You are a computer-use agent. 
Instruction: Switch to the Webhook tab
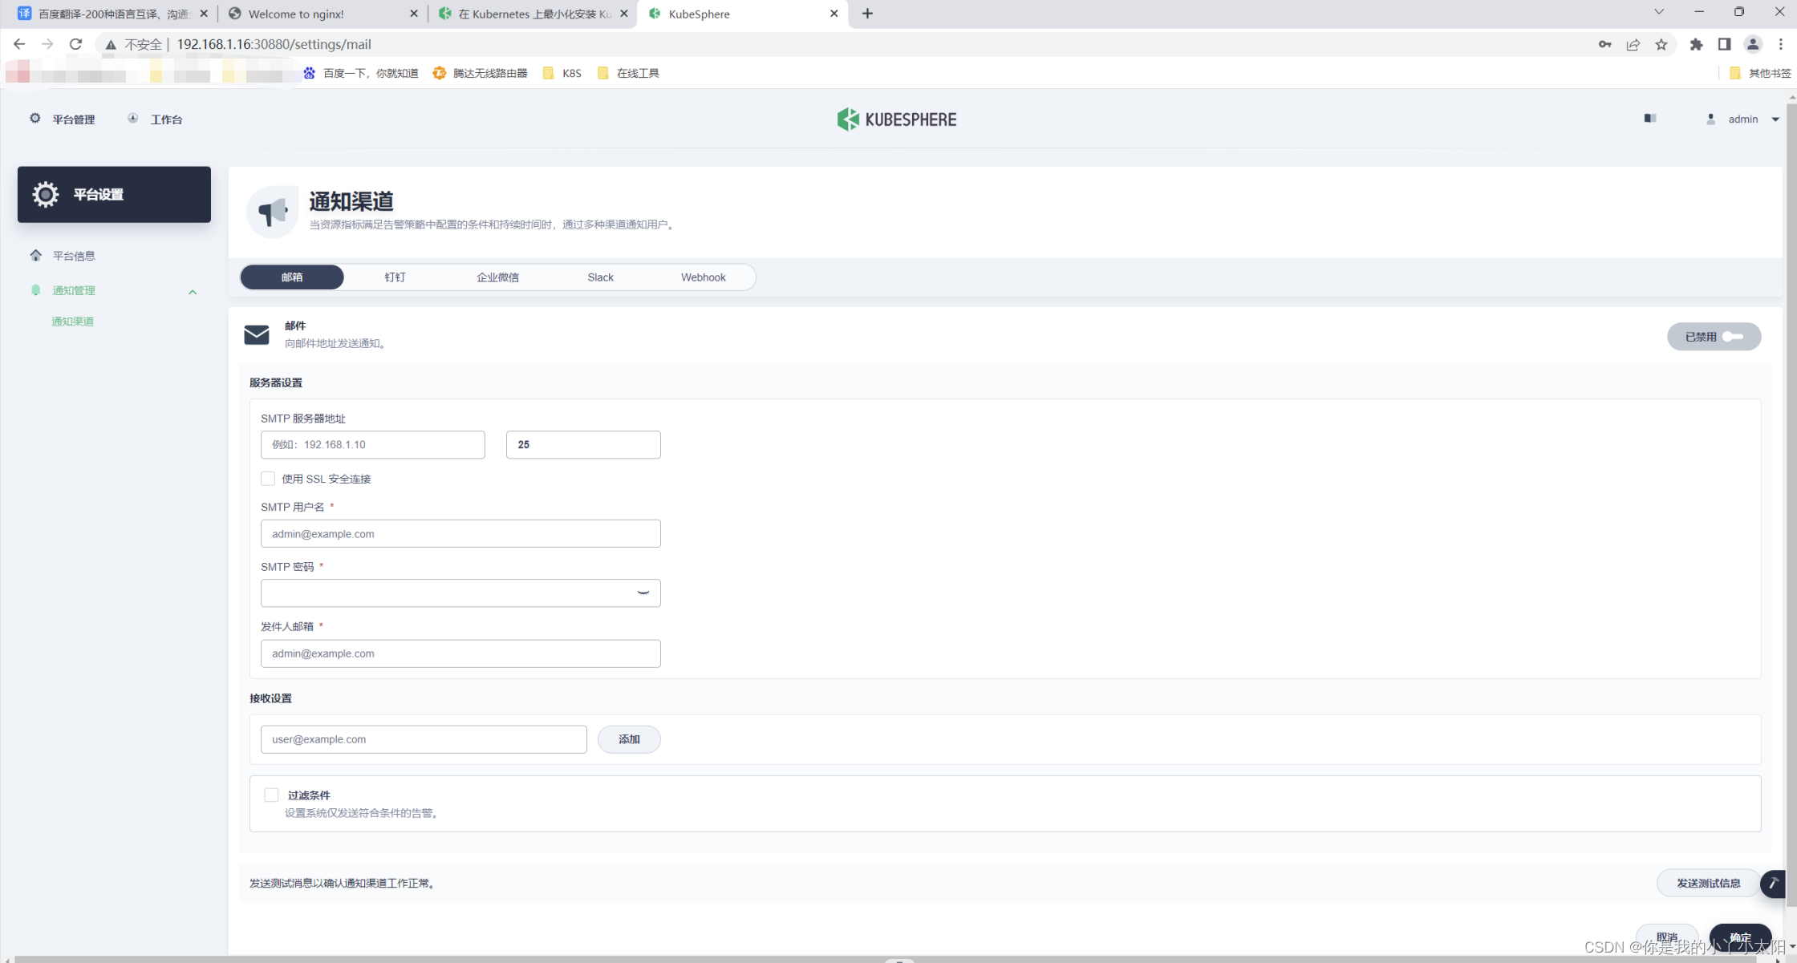[703, 277]
